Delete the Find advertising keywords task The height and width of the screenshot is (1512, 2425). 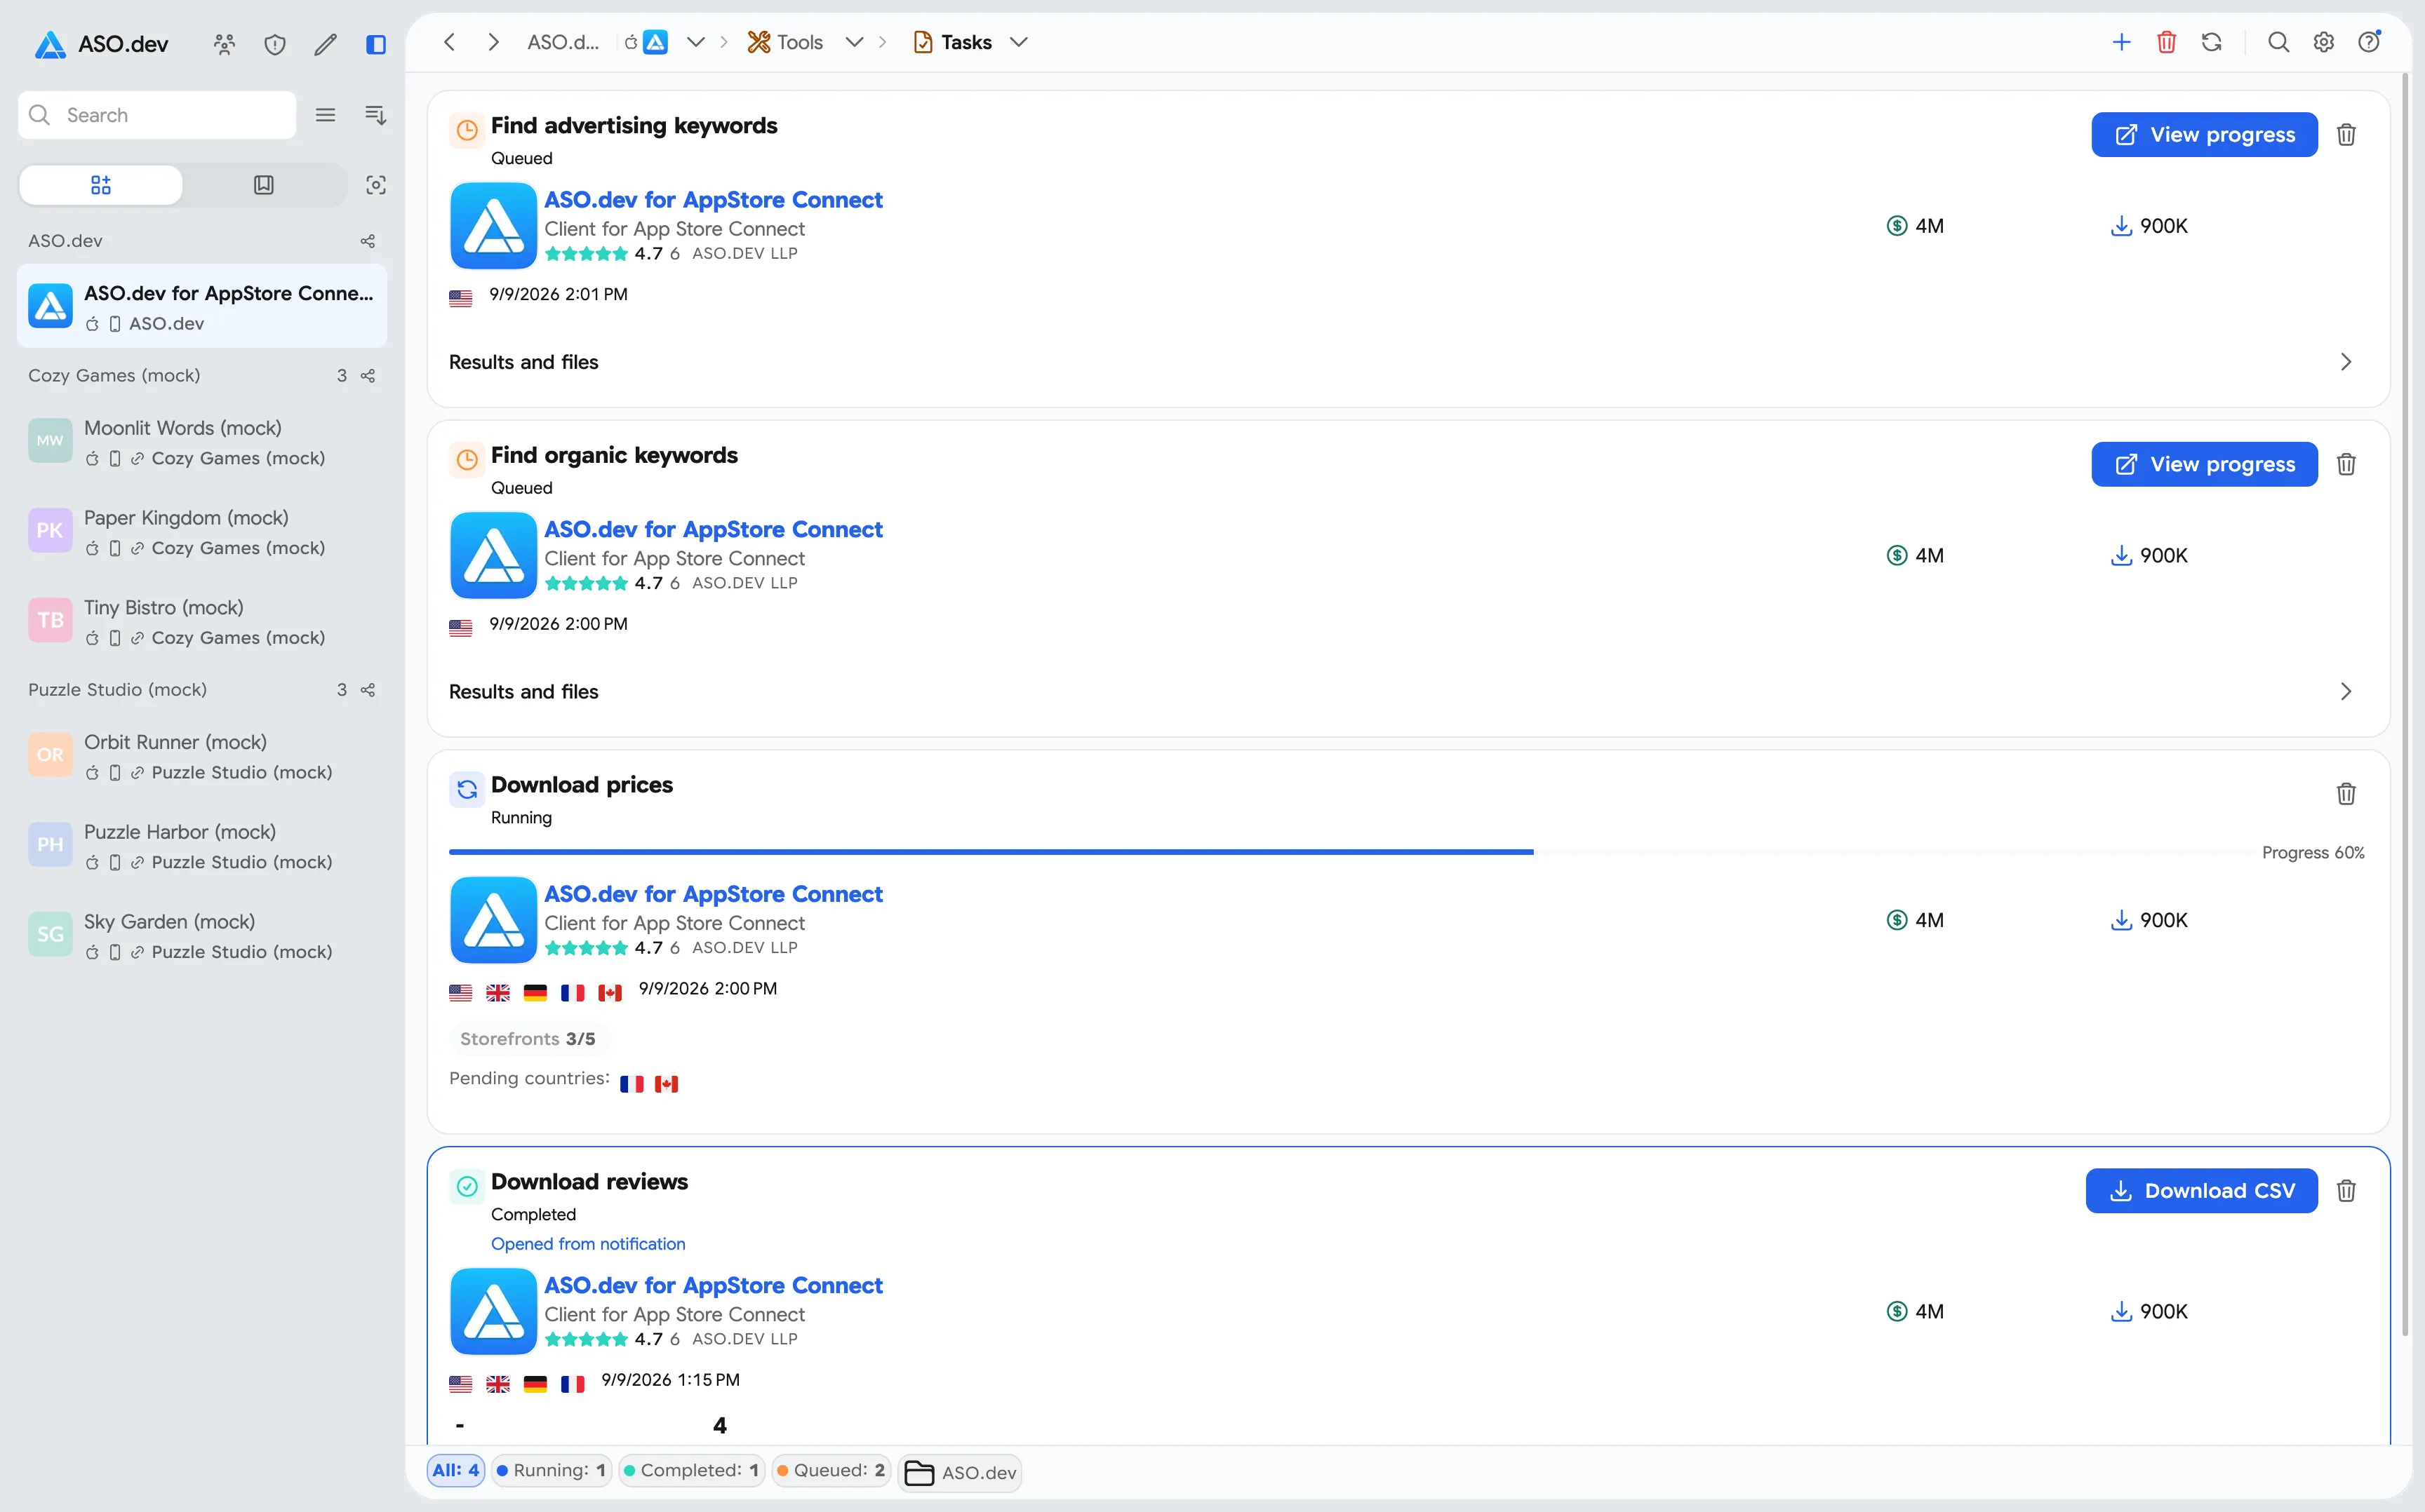pyautogui.click(x=2346, y=135)
